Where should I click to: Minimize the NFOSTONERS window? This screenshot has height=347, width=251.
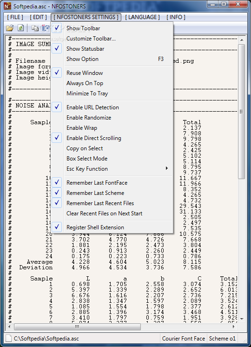click(213, 4)
